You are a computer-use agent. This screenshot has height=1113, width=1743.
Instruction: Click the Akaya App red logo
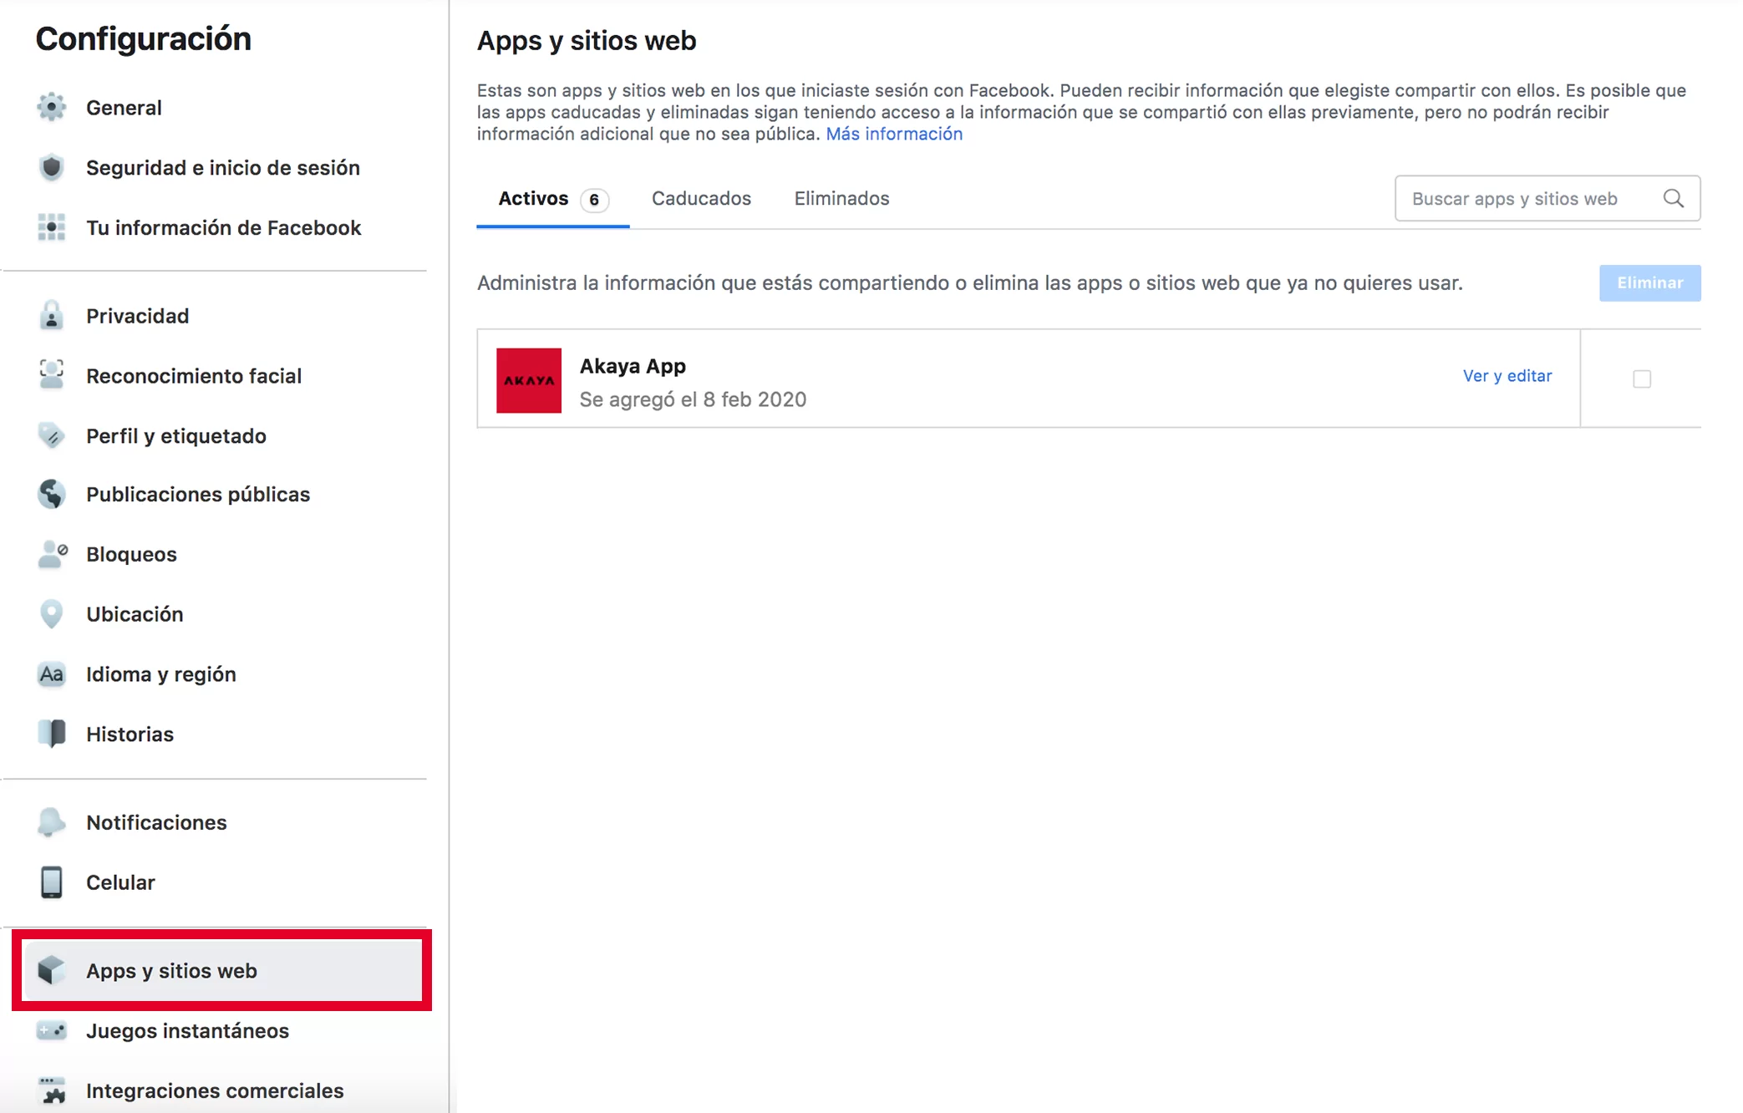point(529,380)
